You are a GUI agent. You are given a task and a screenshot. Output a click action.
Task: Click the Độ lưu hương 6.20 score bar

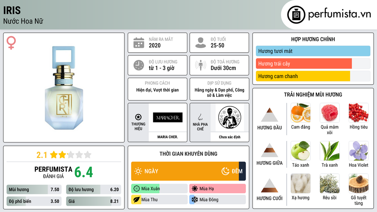(94, 190)
